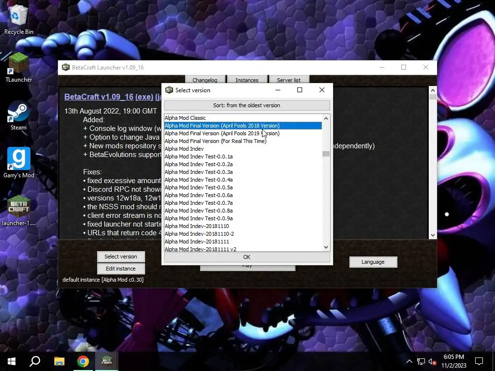
Task: Open network status tray icon
Action: click(421, 361)
